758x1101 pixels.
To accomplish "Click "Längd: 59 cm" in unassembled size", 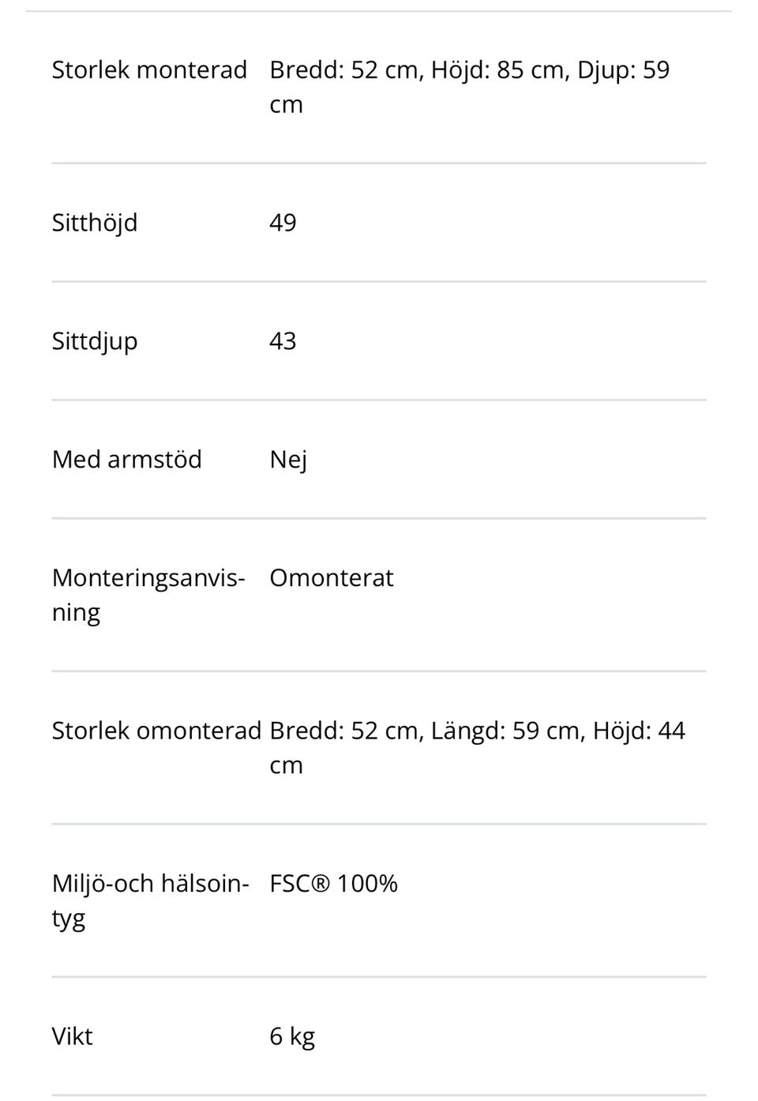I will pos(505,730).
